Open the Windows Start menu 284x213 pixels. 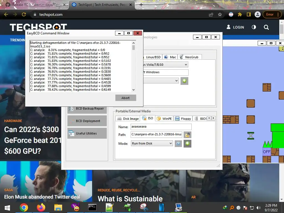[x=7, y=208]
